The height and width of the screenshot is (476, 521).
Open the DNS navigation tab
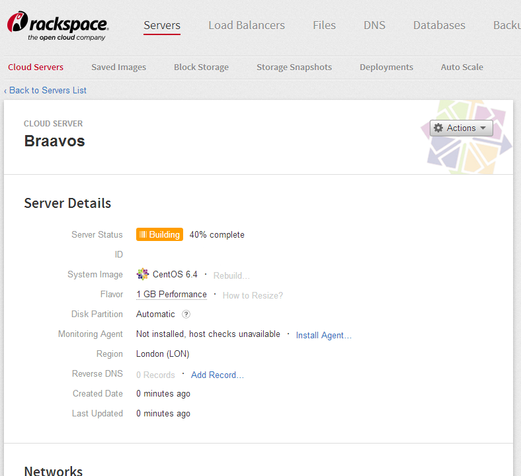tap(374, 25)
